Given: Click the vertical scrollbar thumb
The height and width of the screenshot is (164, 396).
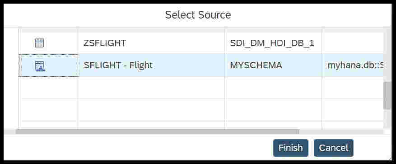Looking at the screenshot, I should pyautogui.click(x=387, y=96).
